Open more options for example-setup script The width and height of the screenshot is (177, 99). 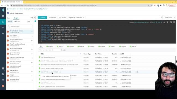pos(32,80)
